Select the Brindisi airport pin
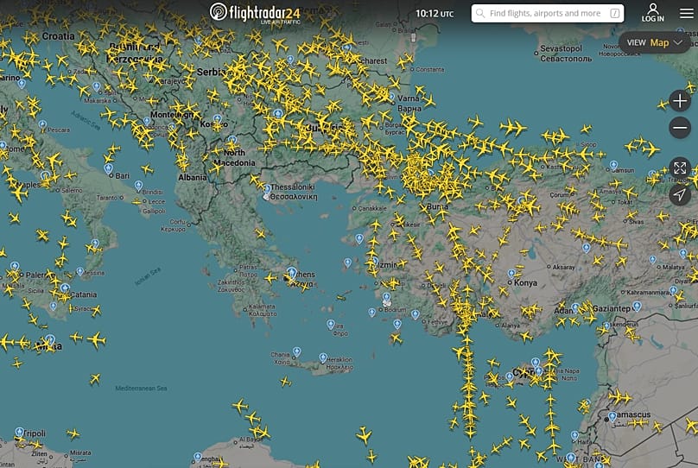Viewport: 698px width, 468px height. tap(138, 185)
